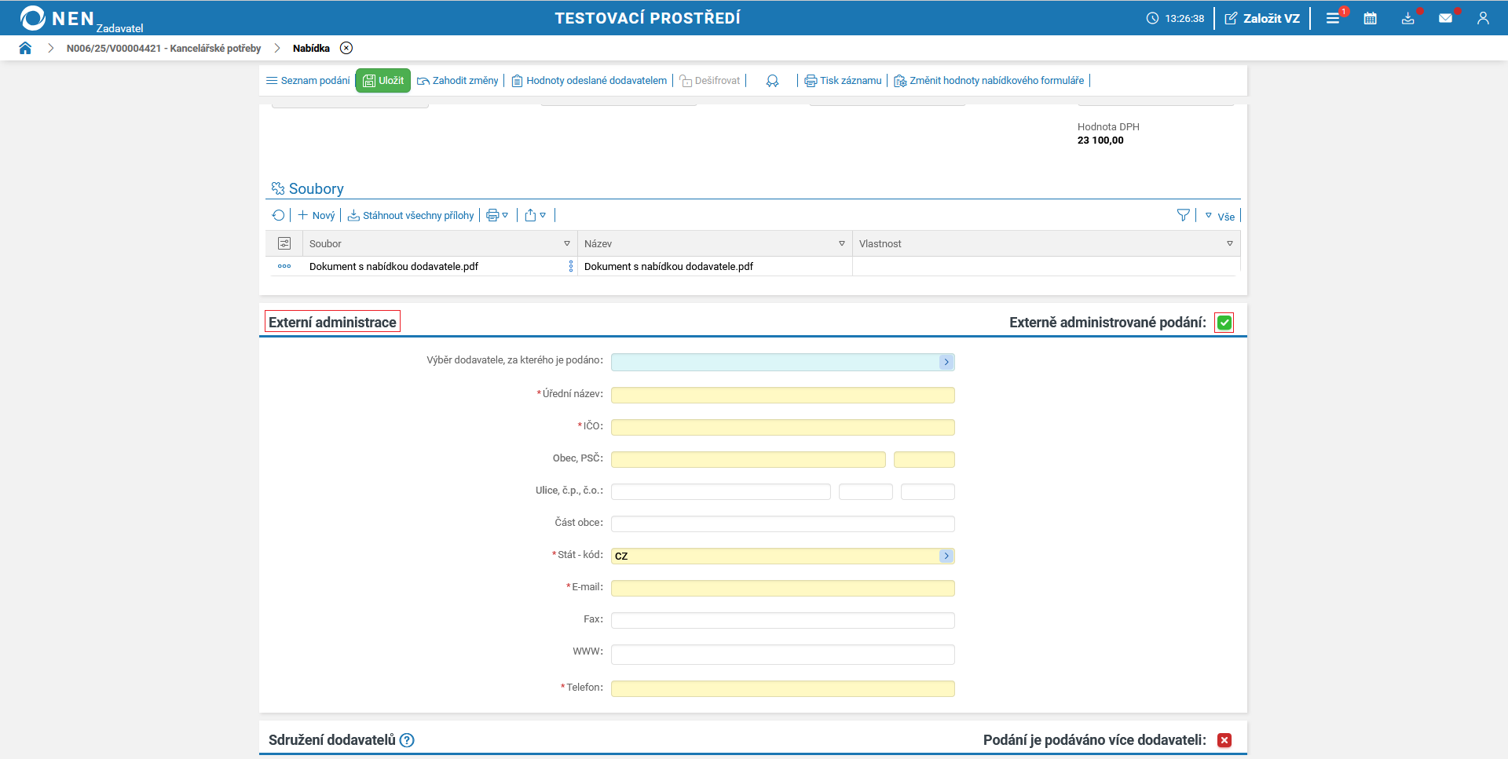This screenshot has height=759, width=1508.
Task: Click the home icon in breadcrumb
Action: click(25, 48)
